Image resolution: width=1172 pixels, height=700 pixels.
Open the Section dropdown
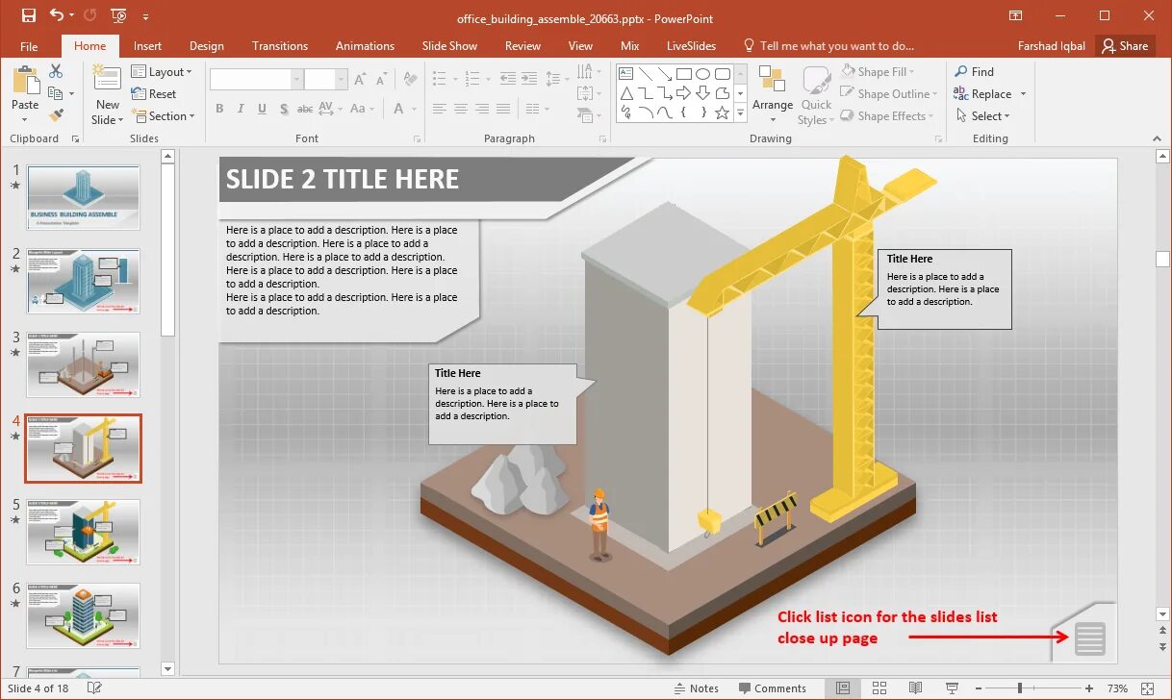click(x=163, y=116)
